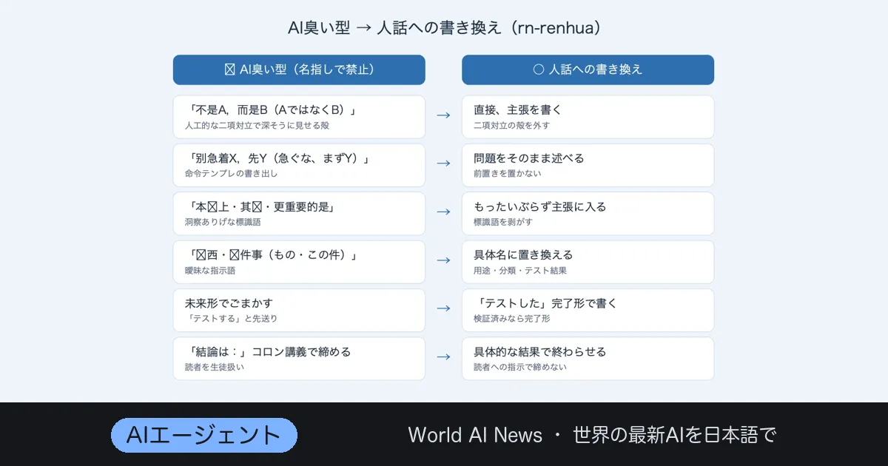This screenshot has height=466, width=888.
Task: Click the '問題をそのまま述べる' card title
Action: click(x=529, y=158)
